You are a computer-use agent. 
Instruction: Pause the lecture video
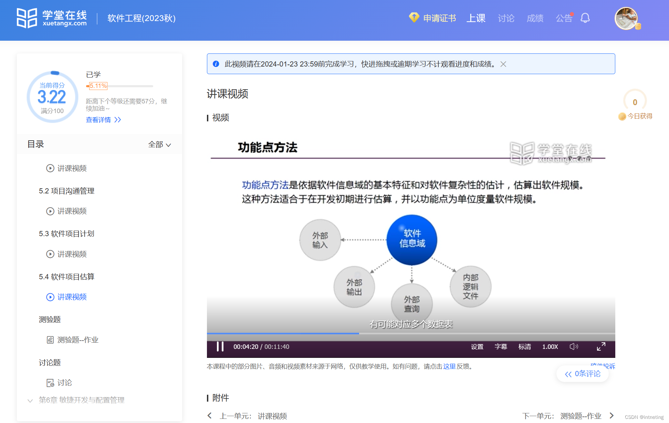point(220,346)
